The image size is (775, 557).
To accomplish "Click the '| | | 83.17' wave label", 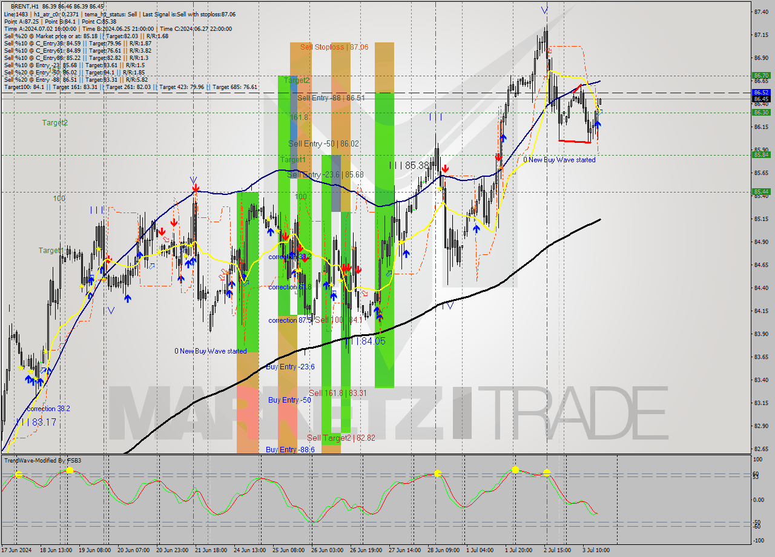I will pos(36,421).
